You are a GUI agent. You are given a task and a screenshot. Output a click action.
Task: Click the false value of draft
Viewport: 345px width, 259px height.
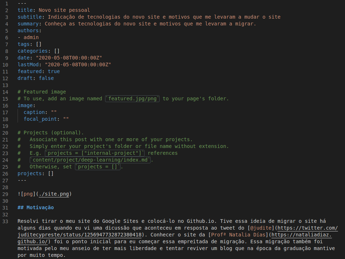tap(46, 78)
